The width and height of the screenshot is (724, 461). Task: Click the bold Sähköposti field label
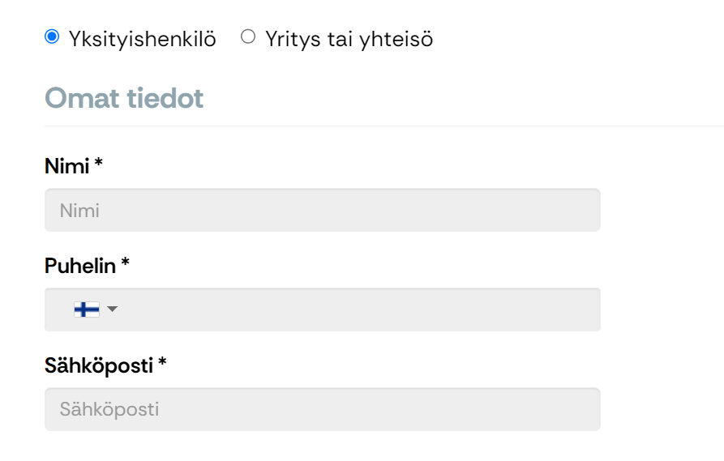pos(99,366)
